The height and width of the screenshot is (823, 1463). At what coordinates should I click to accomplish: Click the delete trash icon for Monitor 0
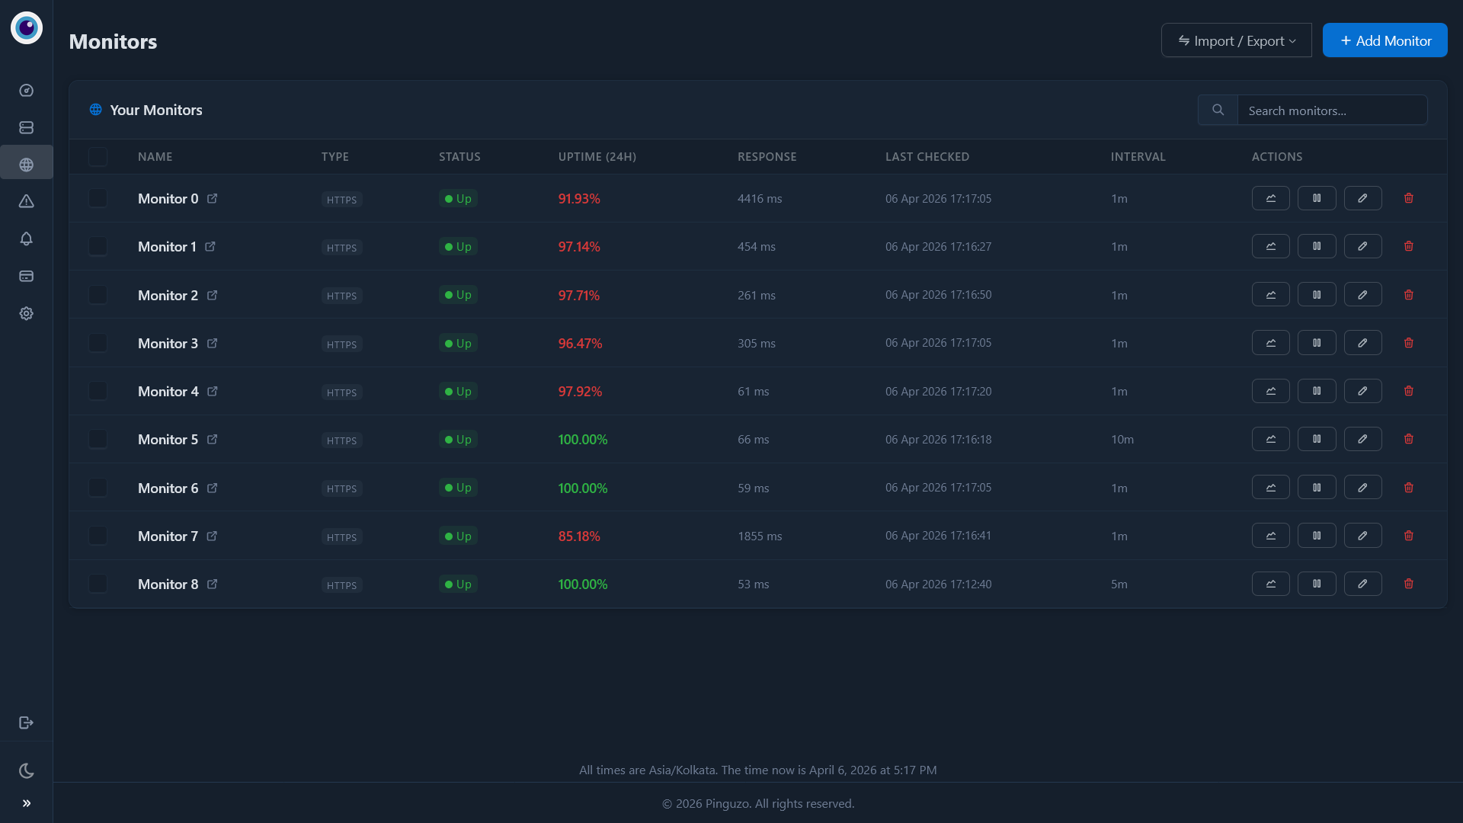coord(1409,198)
